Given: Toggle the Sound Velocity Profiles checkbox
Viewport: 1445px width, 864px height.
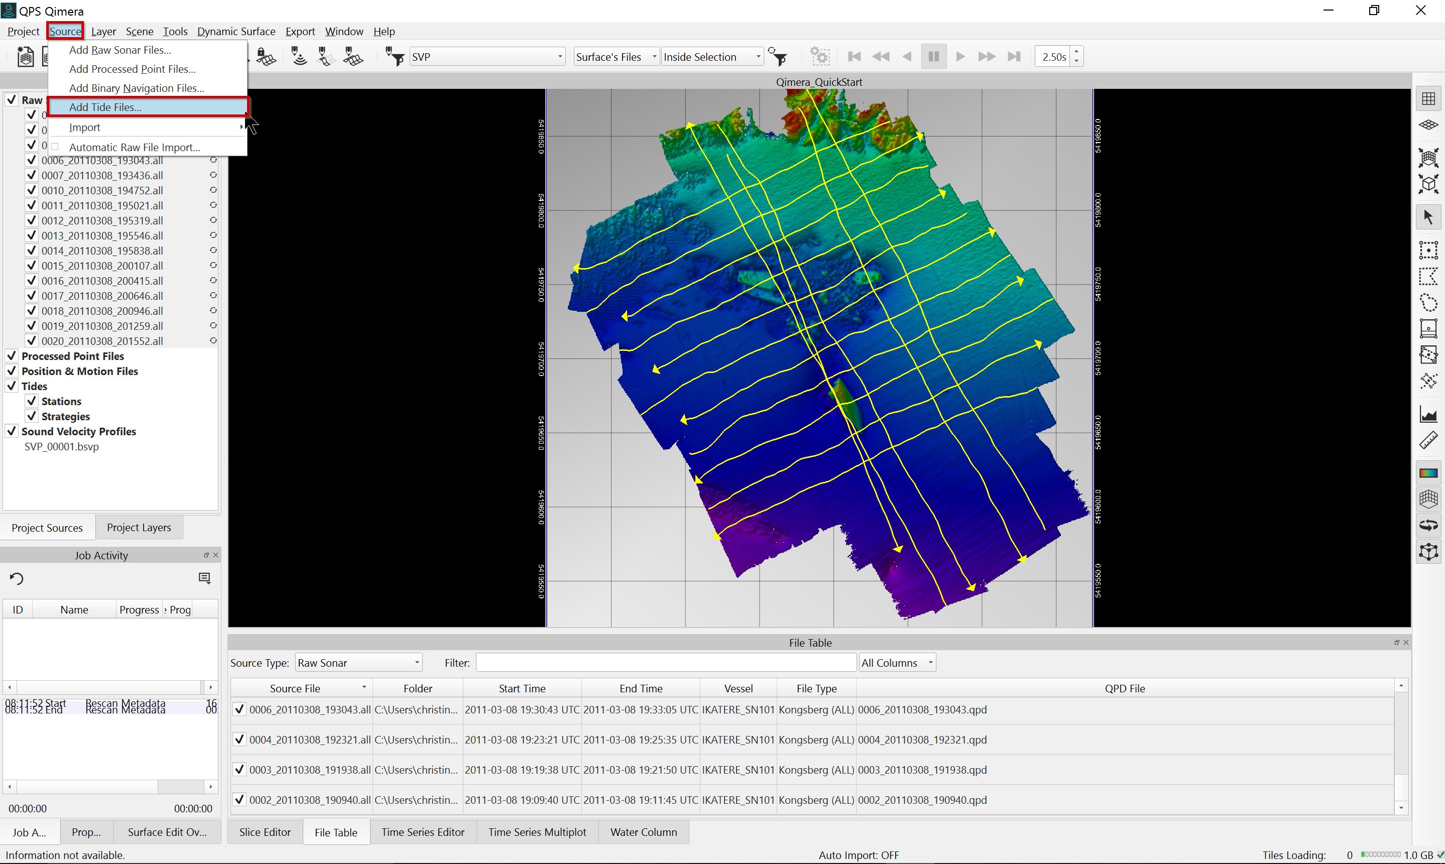Looking at the screenshot, I should 12,431.
